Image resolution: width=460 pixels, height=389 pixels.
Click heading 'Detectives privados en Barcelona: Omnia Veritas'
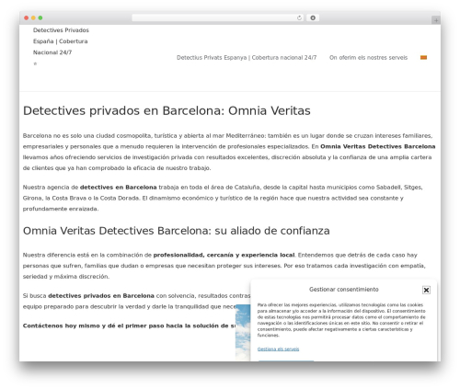coord(167,110)
